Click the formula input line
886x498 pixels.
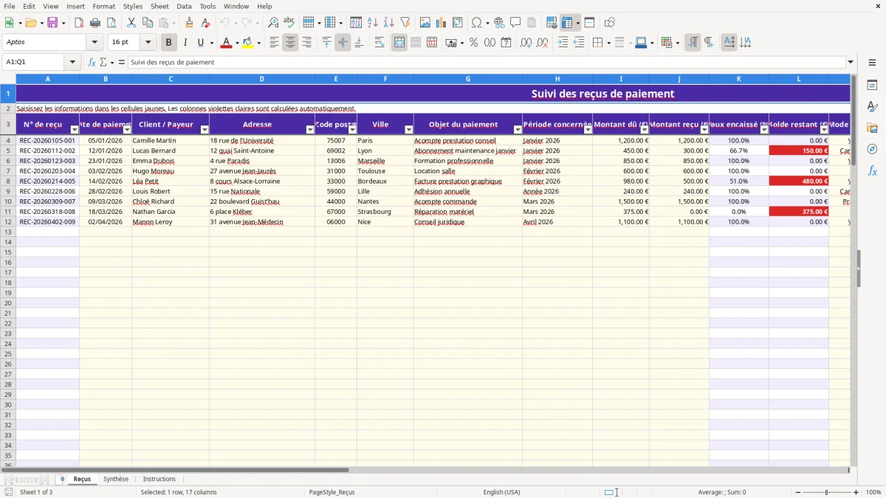[486, 62]
